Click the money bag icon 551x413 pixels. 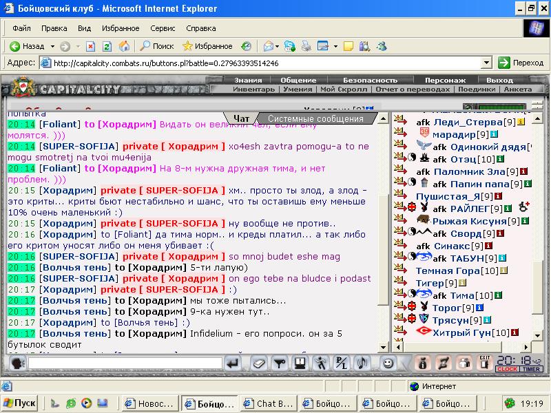[423, 363]
